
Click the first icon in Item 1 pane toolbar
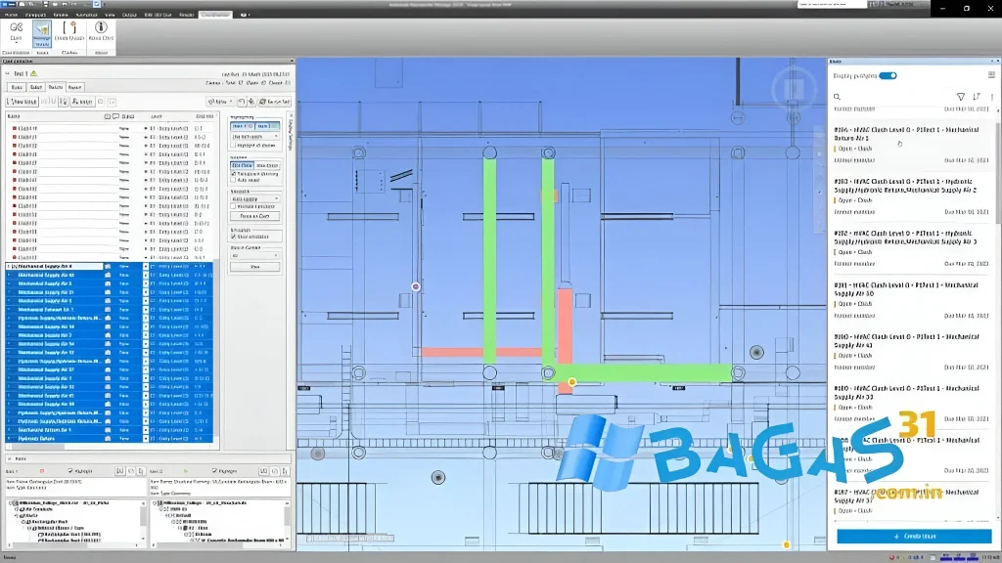(119, 471)
